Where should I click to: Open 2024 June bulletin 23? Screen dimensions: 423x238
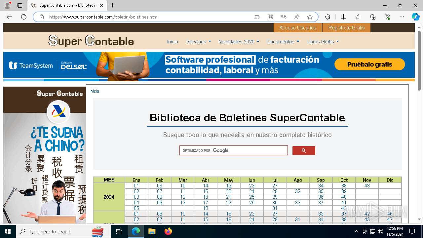tap(252, 186)
